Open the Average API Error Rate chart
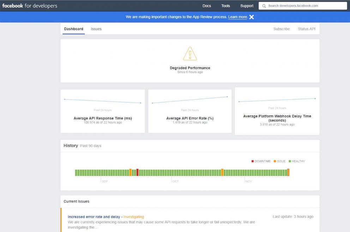This screenshot has width=350, height=232. (190, 111)
